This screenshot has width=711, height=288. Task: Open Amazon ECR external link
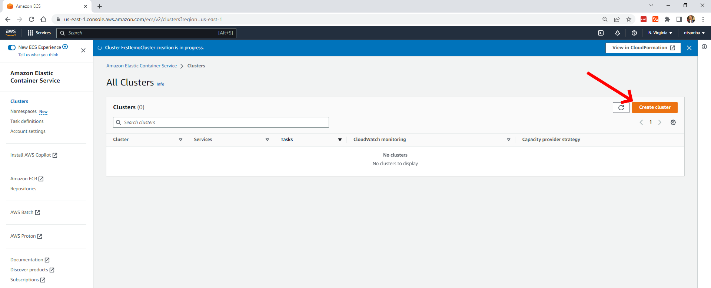pyautogui.click(x=27, y=179)
